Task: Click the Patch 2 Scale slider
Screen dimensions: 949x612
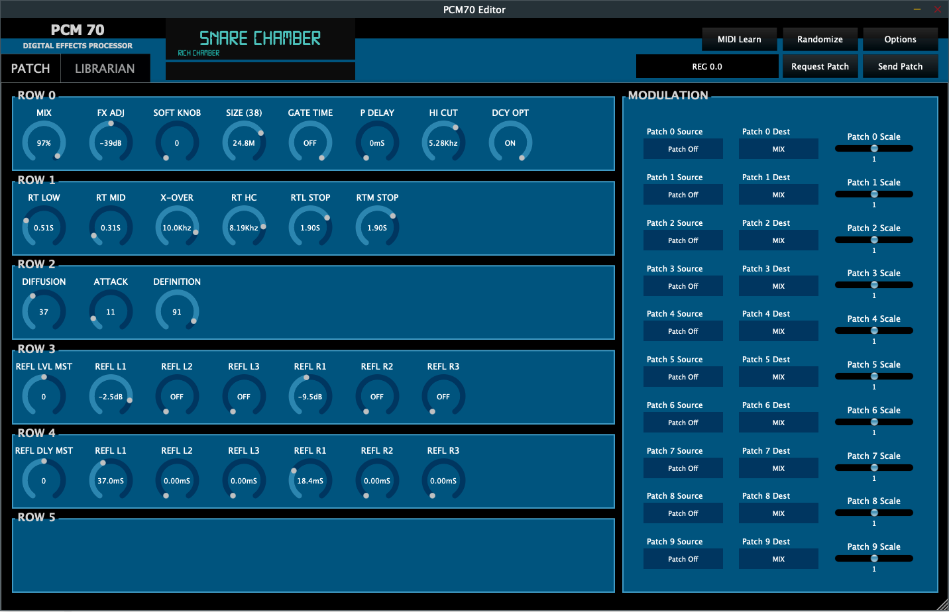Action: click(x=874, y=240)
